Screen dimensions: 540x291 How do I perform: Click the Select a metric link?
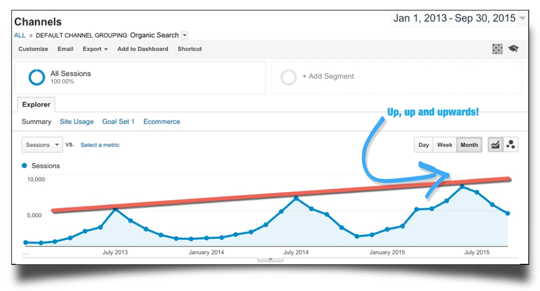pyautogui.click(x=100, y=145)
